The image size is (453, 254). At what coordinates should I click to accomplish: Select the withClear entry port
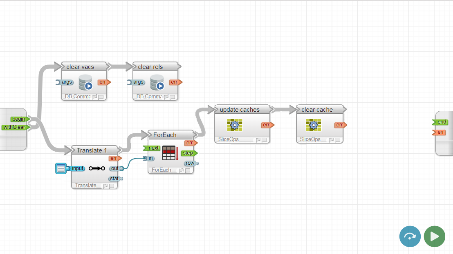click(x=15, y=127)
